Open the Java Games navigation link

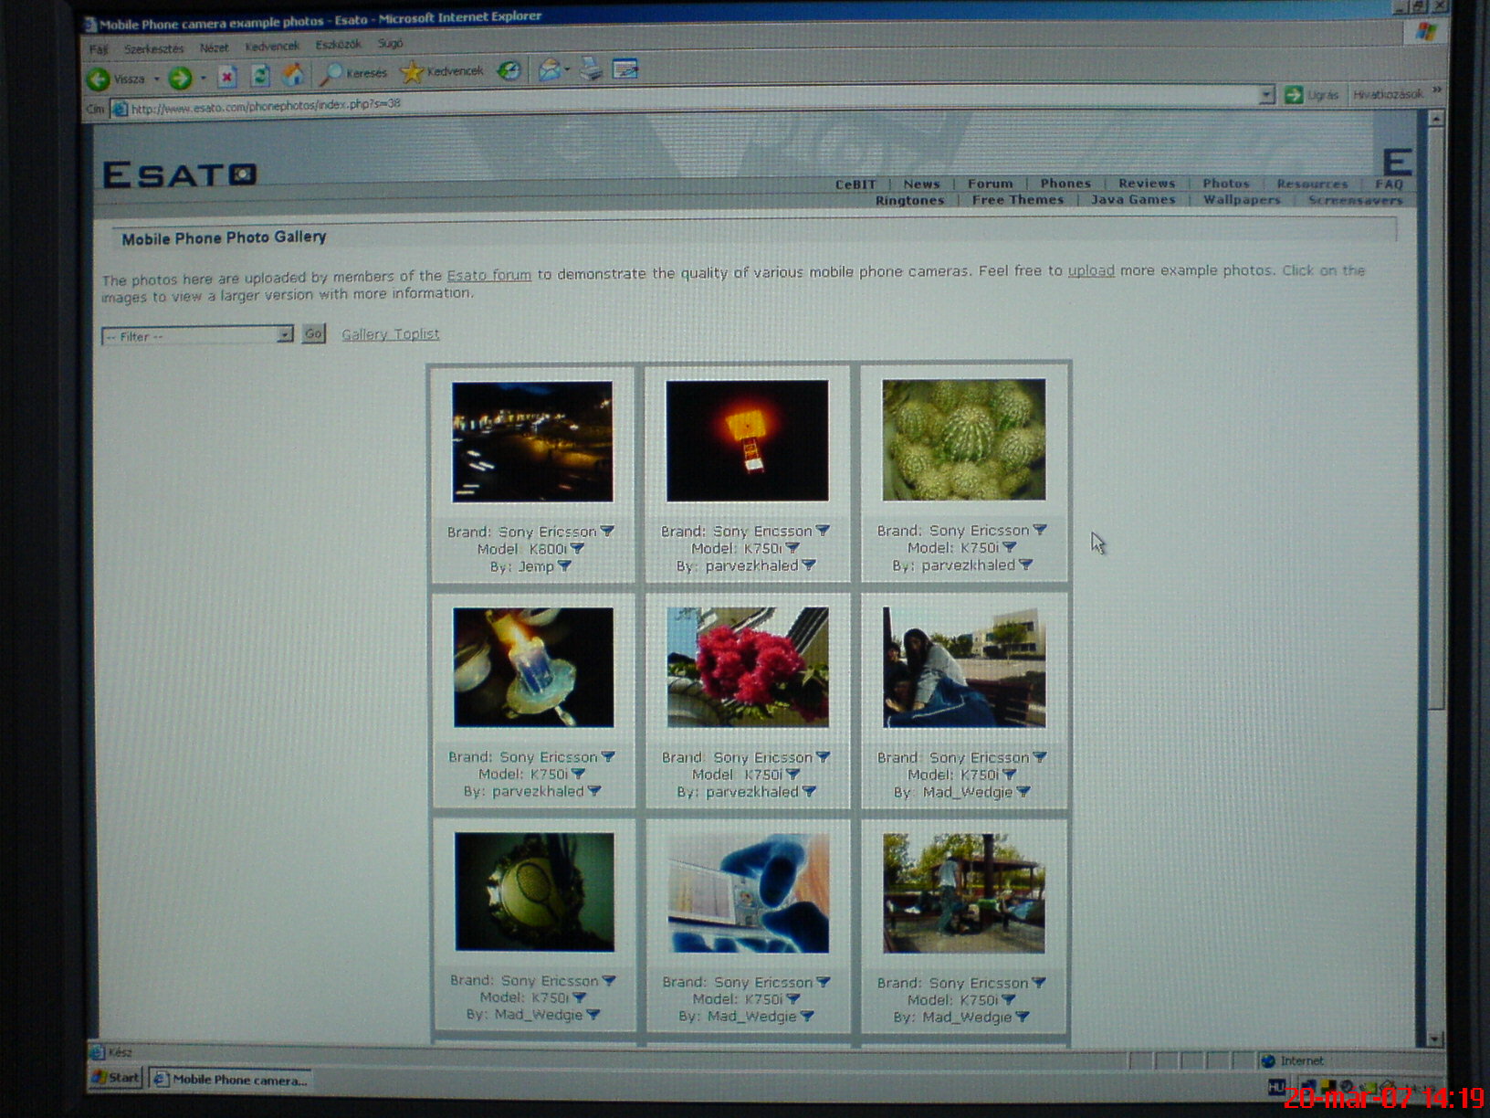[1133, 200]
